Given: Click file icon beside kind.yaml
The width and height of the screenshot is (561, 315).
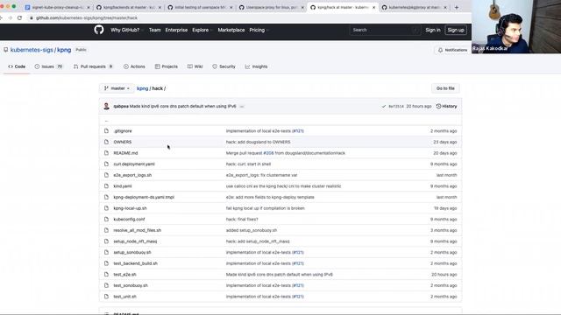Looking at the screenshot, I should tap(106, 186).
